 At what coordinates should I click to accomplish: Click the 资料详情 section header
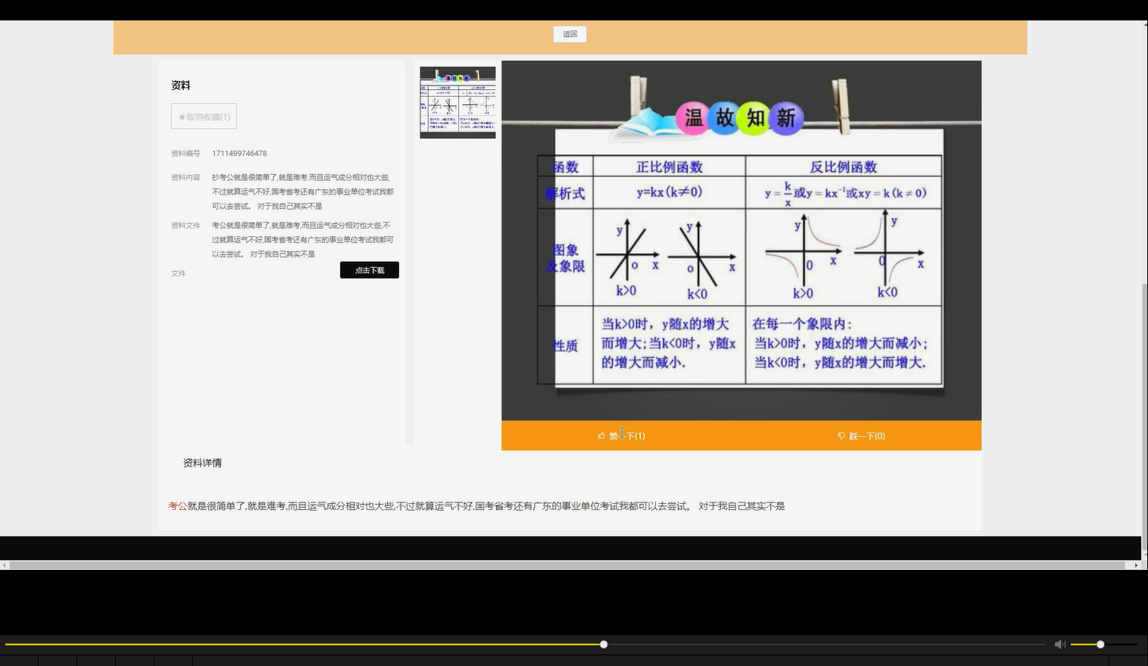[x=201, y=462]
